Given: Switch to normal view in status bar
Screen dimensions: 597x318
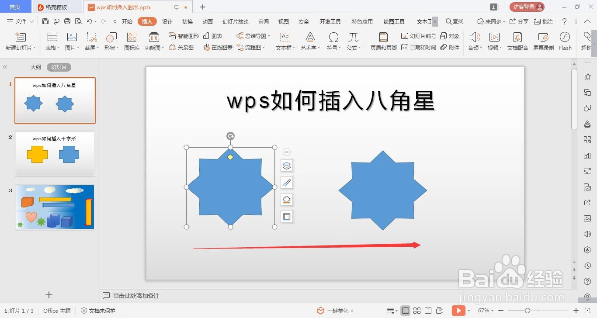Looking at the screenshot, I should (x=406, y=311).
